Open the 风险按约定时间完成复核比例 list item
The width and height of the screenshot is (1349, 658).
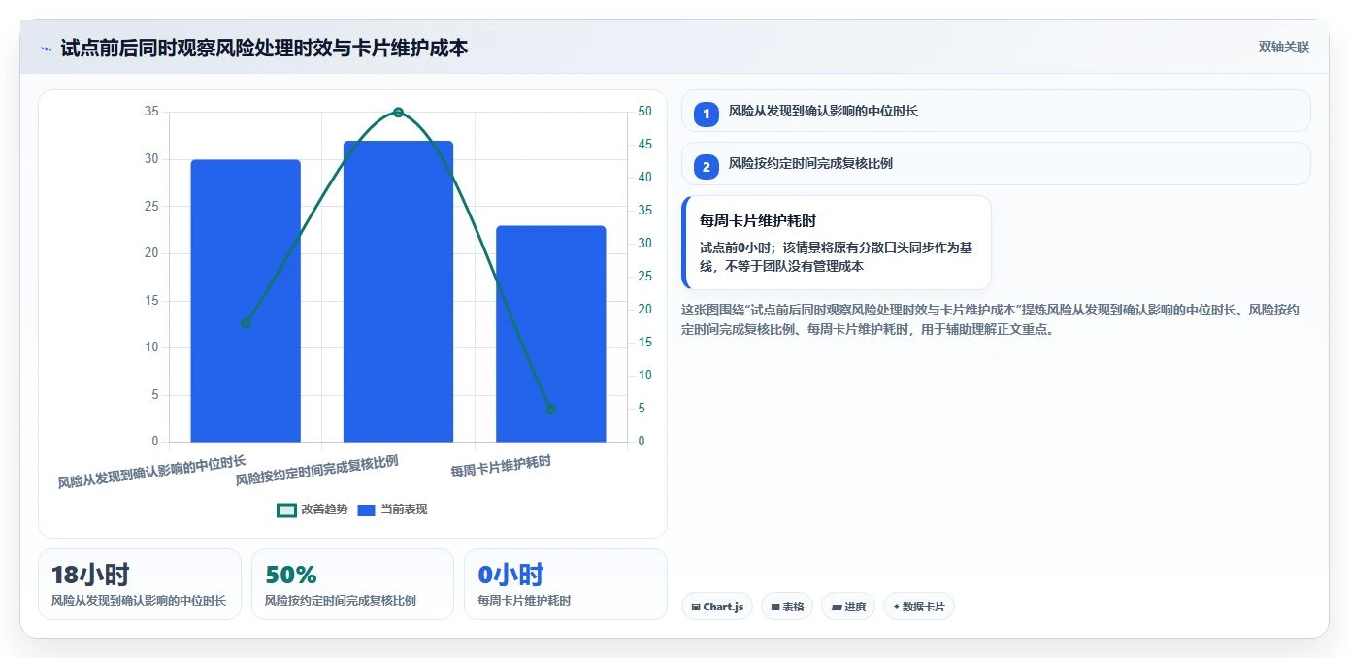click(x=996, y=163)
